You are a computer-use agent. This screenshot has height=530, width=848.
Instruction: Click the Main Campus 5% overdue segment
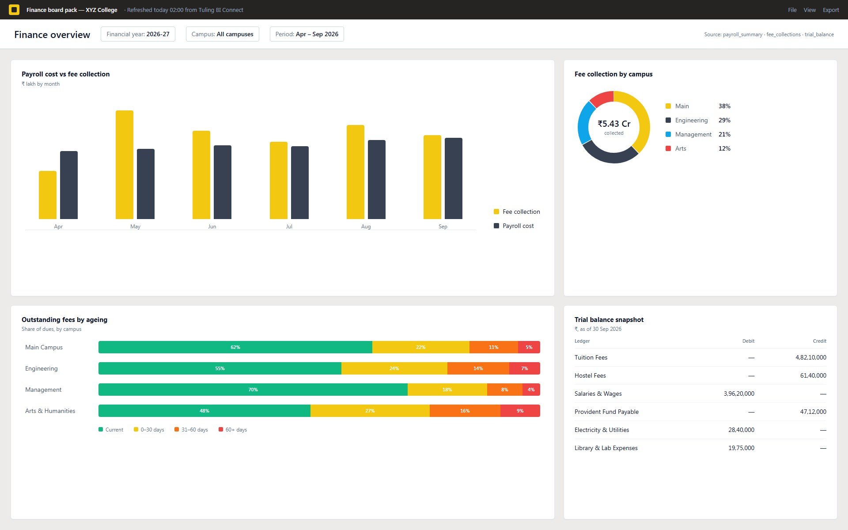529,347
